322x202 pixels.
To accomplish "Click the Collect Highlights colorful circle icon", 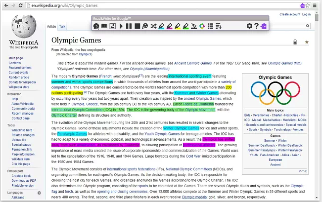I will 202,26.
